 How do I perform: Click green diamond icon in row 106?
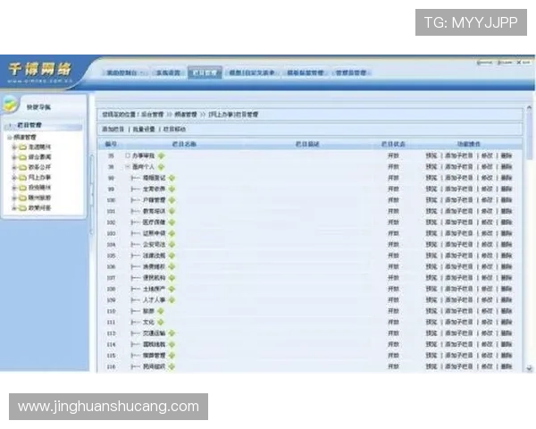pyautogui.click(x=172, y=266)
